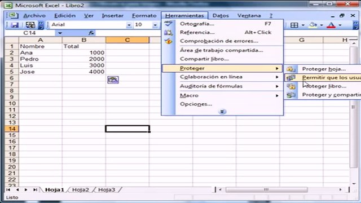
Task: Click the Referencia research icon
Action: tap(168, 33)
